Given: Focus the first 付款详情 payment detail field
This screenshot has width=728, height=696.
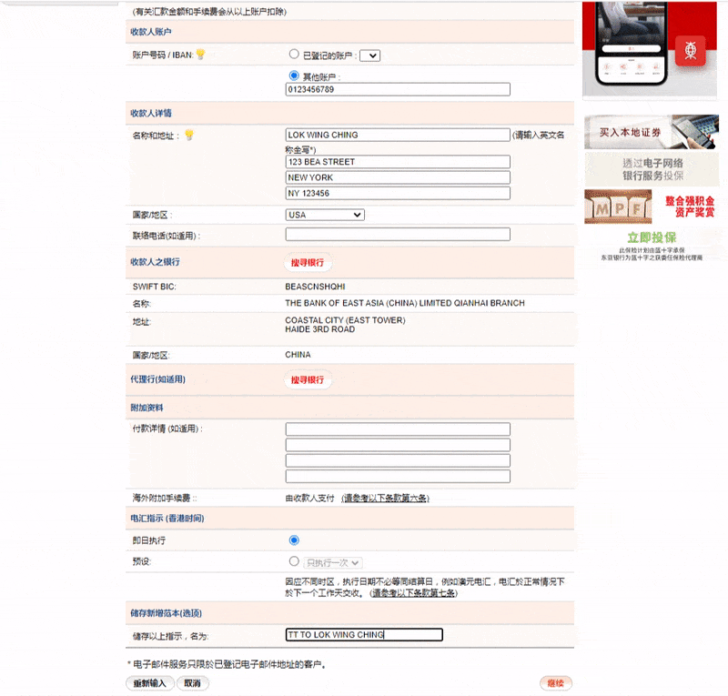Looking at the screenshot, I should (398, 429).
